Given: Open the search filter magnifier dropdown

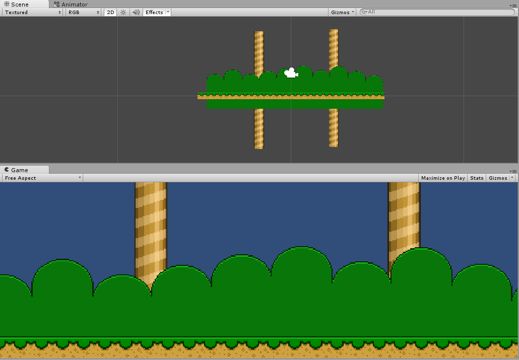Looking at the screenshot, I should [x=364, y=12].
